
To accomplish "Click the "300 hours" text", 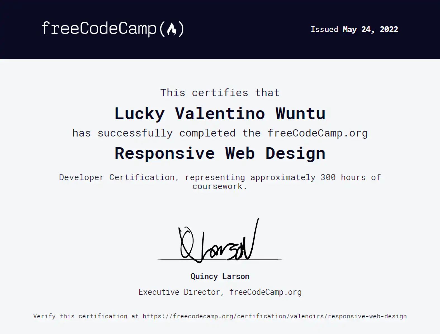I will (x=343, y=177).
